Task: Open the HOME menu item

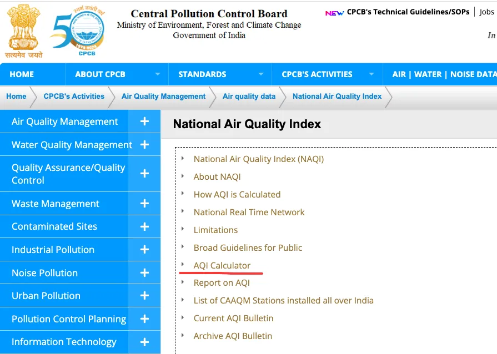Action: pyautogui.click(x=22, y=74)
